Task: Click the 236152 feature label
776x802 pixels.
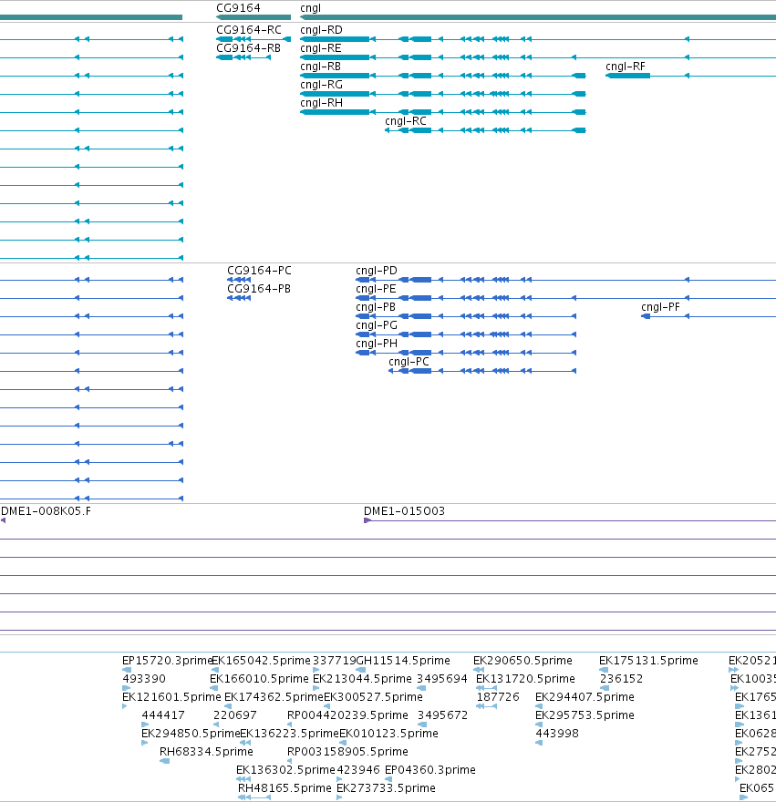Action: click(621, 679)
